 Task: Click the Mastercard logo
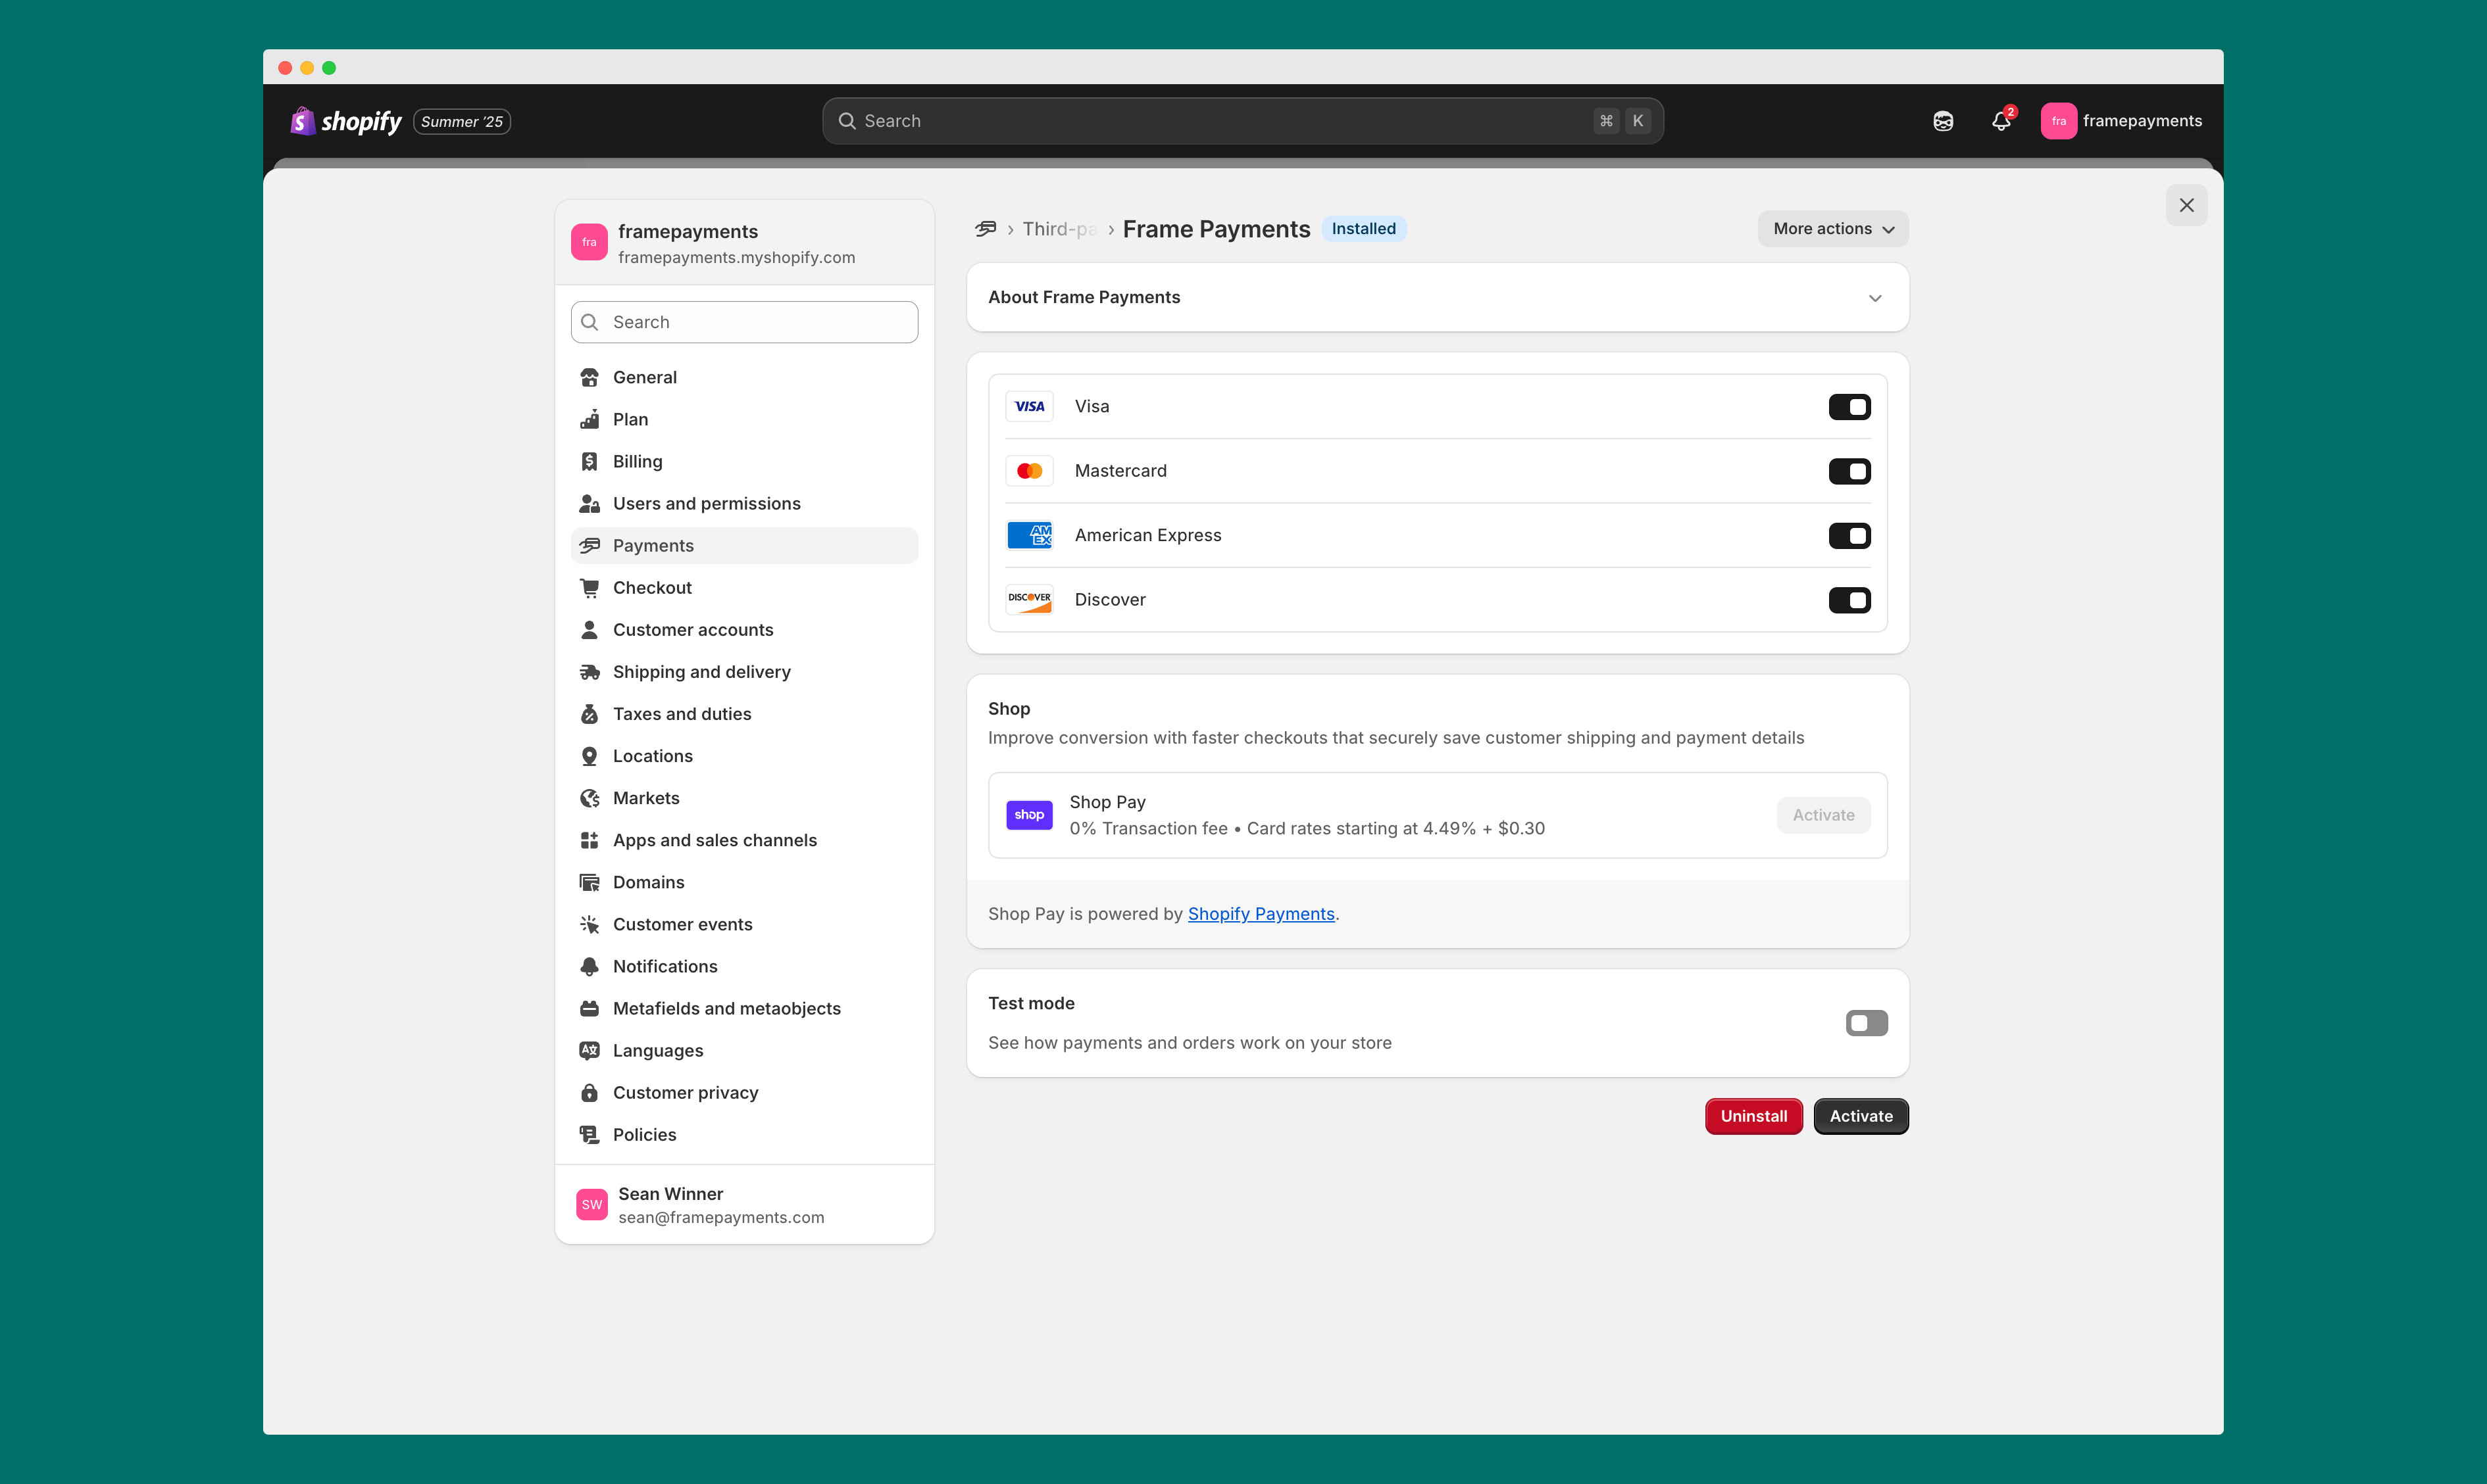[x=1028, y=471]
